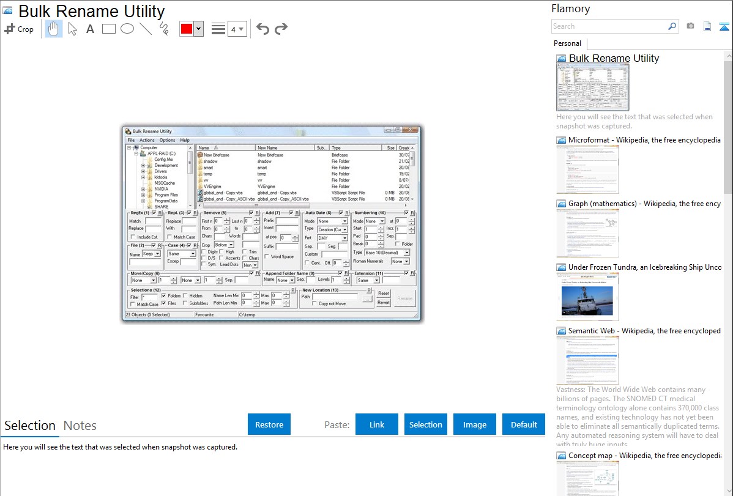Click the snapshot icon beside the main title

(x=8, y=11)
